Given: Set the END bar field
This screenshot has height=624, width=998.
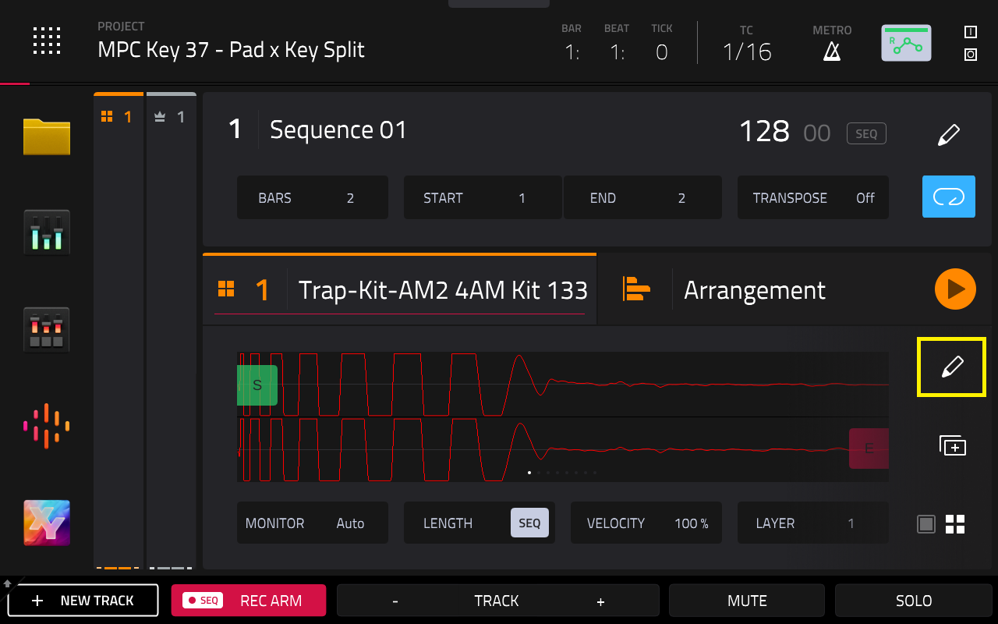Looking at the screenshot, I should pyautogui.click(x=642, y=197).
